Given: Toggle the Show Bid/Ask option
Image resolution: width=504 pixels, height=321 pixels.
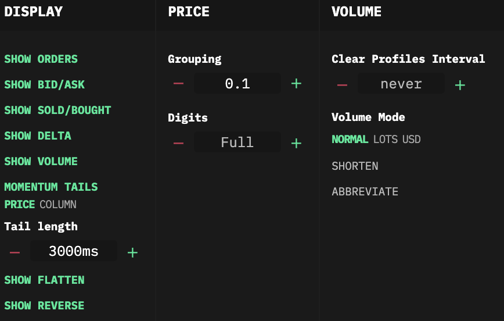Looking at the screenshot, I should coord(44,85).
